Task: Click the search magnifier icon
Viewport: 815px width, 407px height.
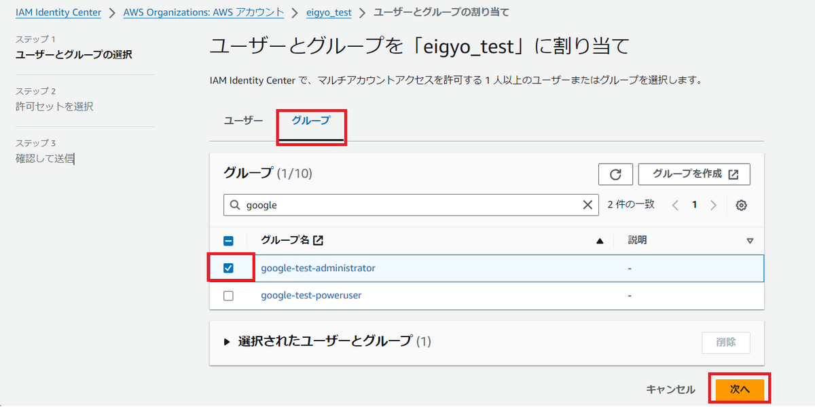Action: point(236,205)
